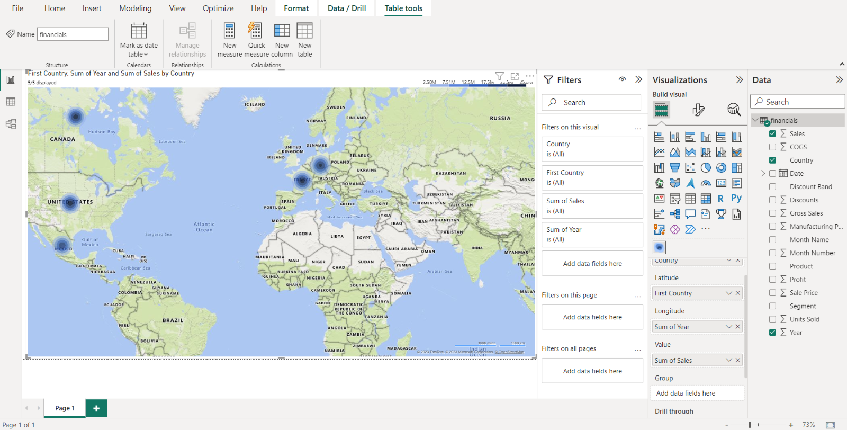Viewport: 847px width, 430px height.
Task: Click the New measure icon
Action: coord(229,31)
